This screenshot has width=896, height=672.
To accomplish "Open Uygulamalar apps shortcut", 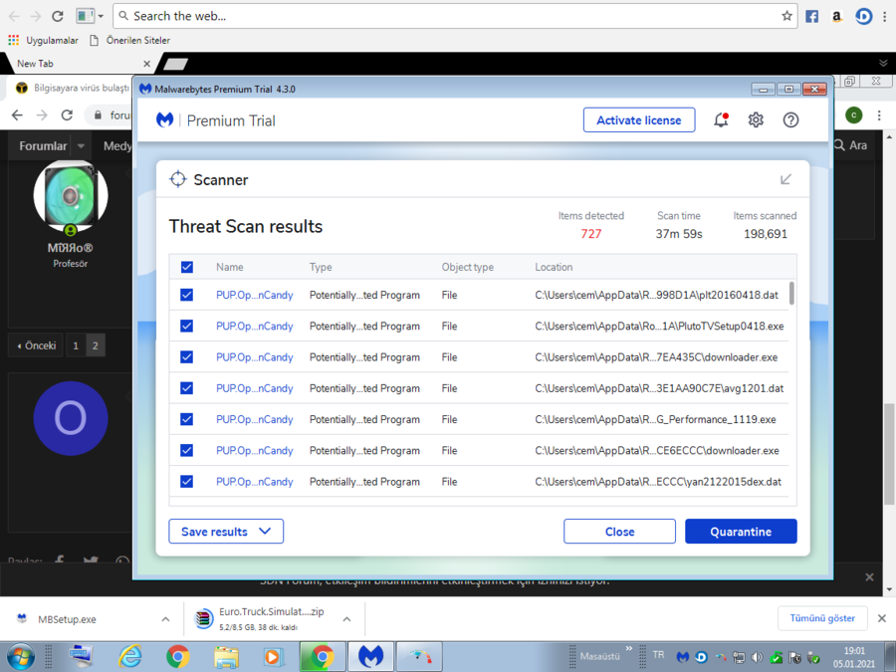I will (x=44, y=40).
